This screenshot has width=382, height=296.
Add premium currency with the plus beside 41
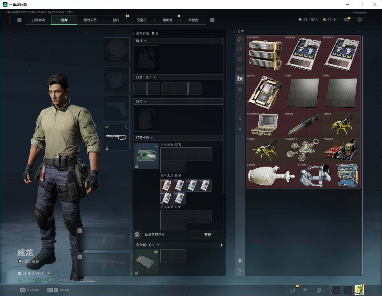335,20
